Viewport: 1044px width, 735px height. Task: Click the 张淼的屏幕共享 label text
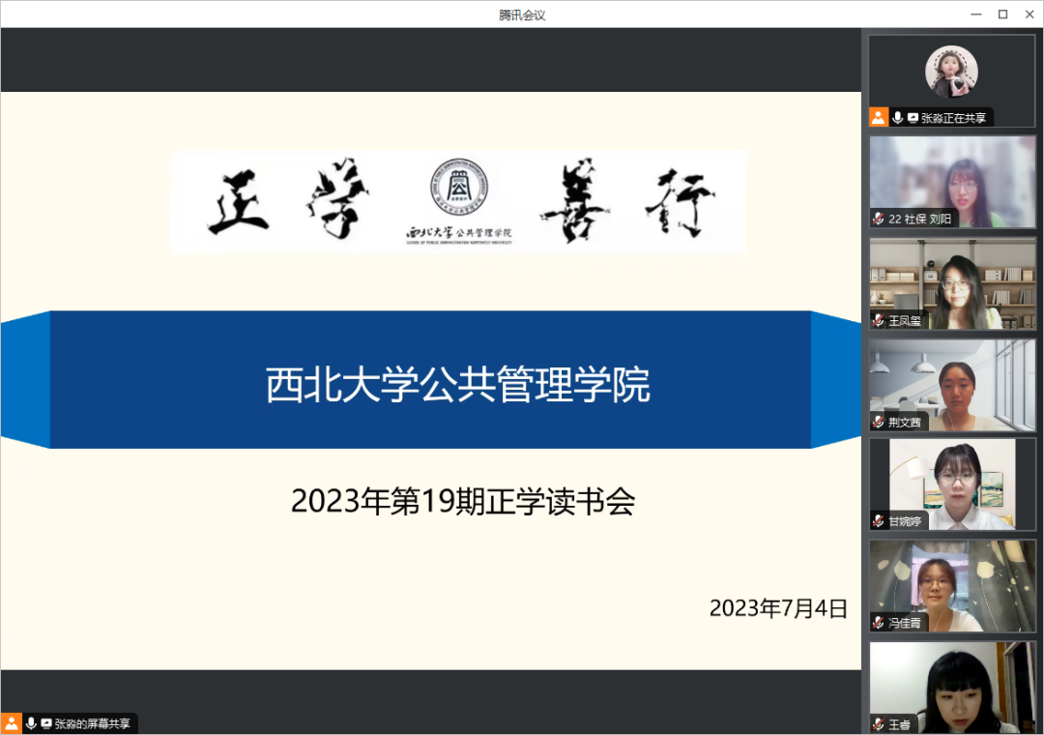click(x=93, y=723)
